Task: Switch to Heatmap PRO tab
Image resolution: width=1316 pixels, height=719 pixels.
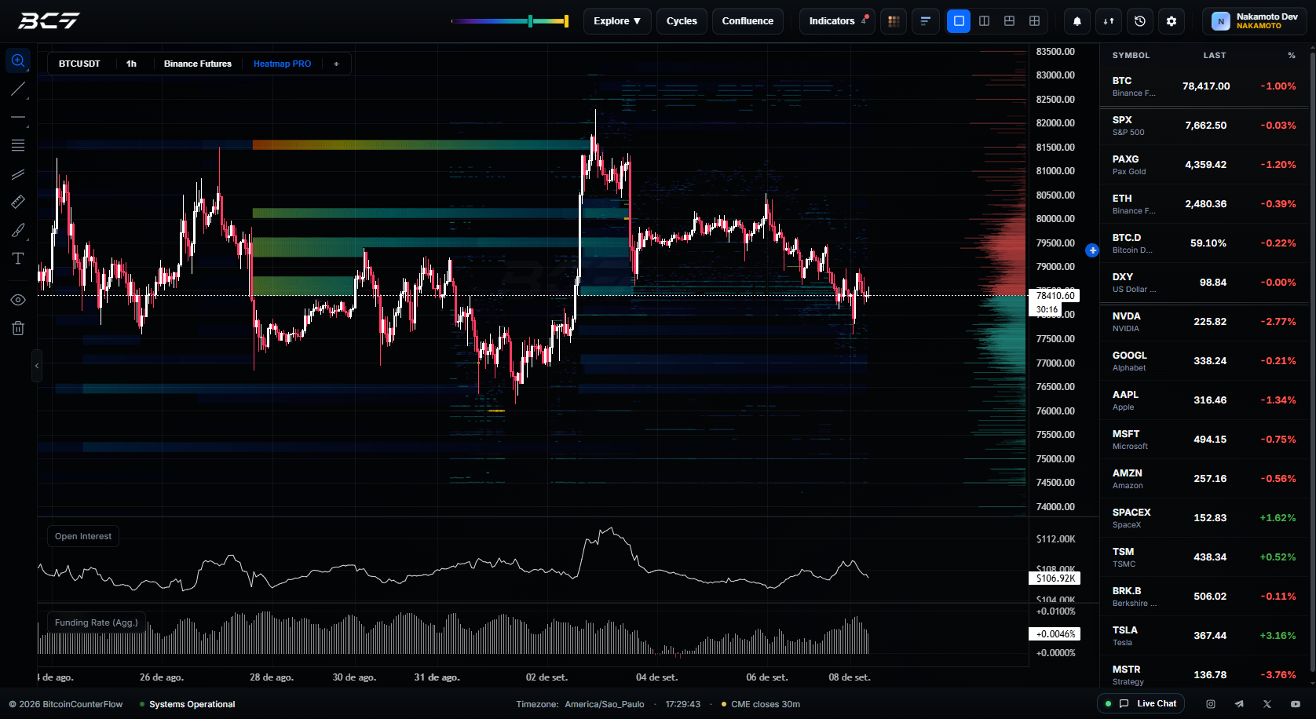Action: tap(282, 64)
